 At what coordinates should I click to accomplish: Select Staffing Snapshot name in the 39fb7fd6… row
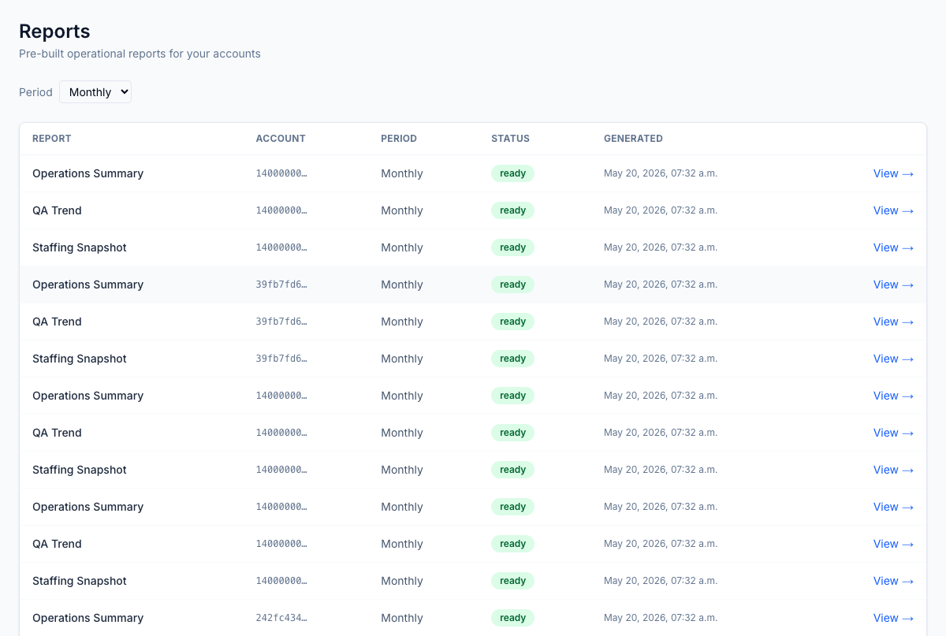pos(80,359)
